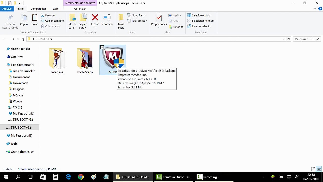
Task: Switch to details view layout icon
Action: pyautogui.click(x=313, y=169)
